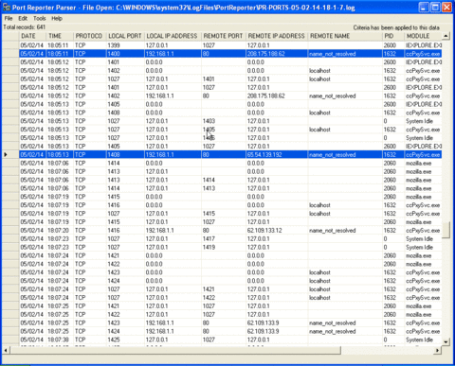This screenshot has width=455, height=366.
Task: Click 'Criteria has been applied to this data' text
Action: (396, 27)
